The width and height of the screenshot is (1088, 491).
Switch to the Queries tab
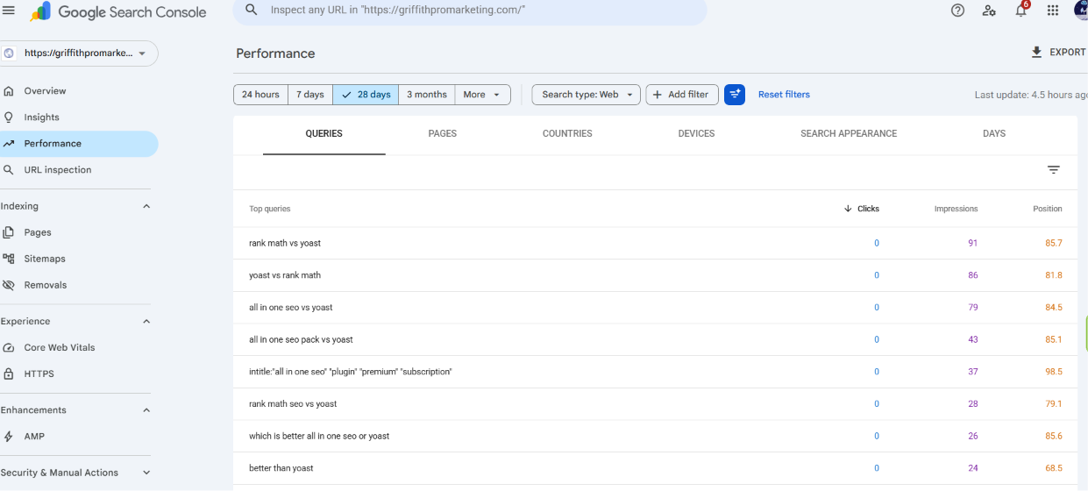tap(324, 134)
